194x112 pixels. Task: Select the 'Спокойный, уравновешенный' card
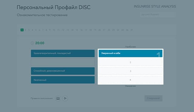tap(63, 71)
